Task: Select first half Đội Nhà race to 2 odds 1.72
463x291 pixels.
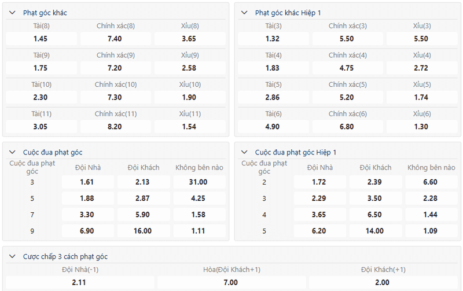Action: (x=319, y=182)
